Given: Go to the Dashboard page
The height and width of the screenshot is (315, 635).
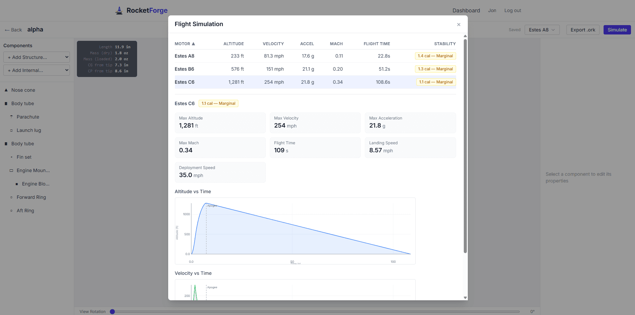Looking at the screenshot, I should (x=466, y=10).
